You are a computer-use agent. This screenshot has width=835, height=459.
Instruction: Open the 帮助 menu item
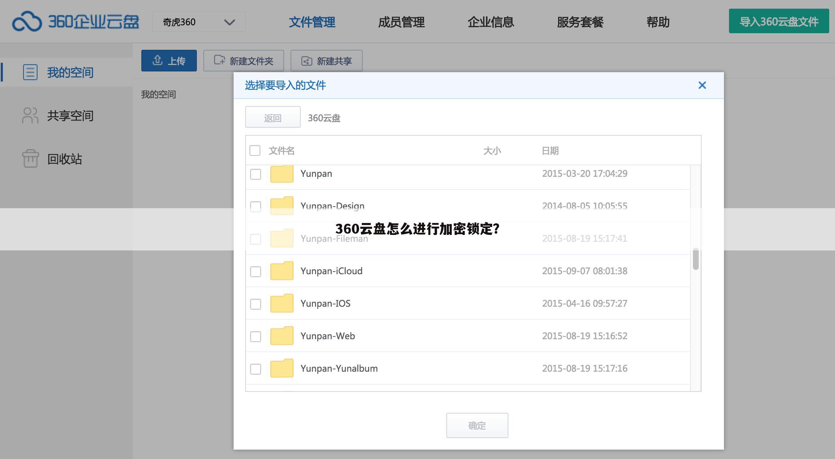658,22
